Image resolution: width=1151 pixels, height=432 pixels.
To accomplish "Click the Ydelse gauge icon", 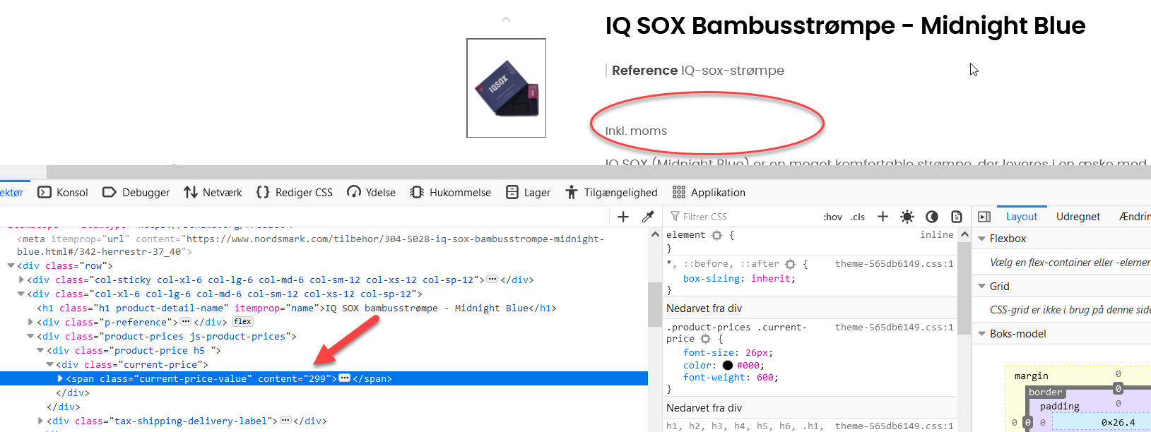I will click(x=353, y=192).
